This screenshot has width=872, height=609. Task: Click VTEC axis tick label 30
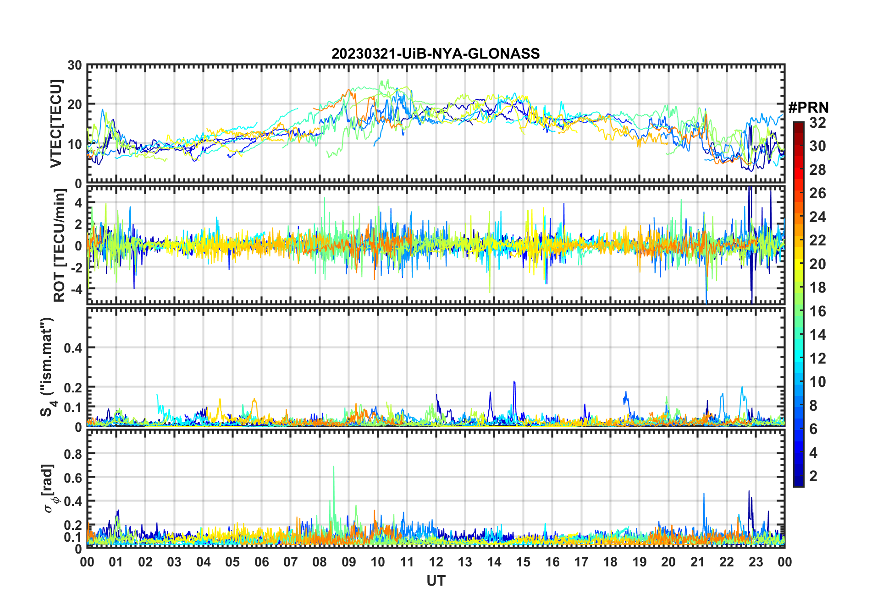(75, 65)
